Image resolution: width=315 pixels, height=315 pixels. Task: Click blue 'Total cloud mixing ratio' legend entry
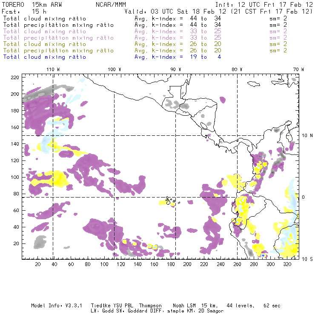coord(45,57)
